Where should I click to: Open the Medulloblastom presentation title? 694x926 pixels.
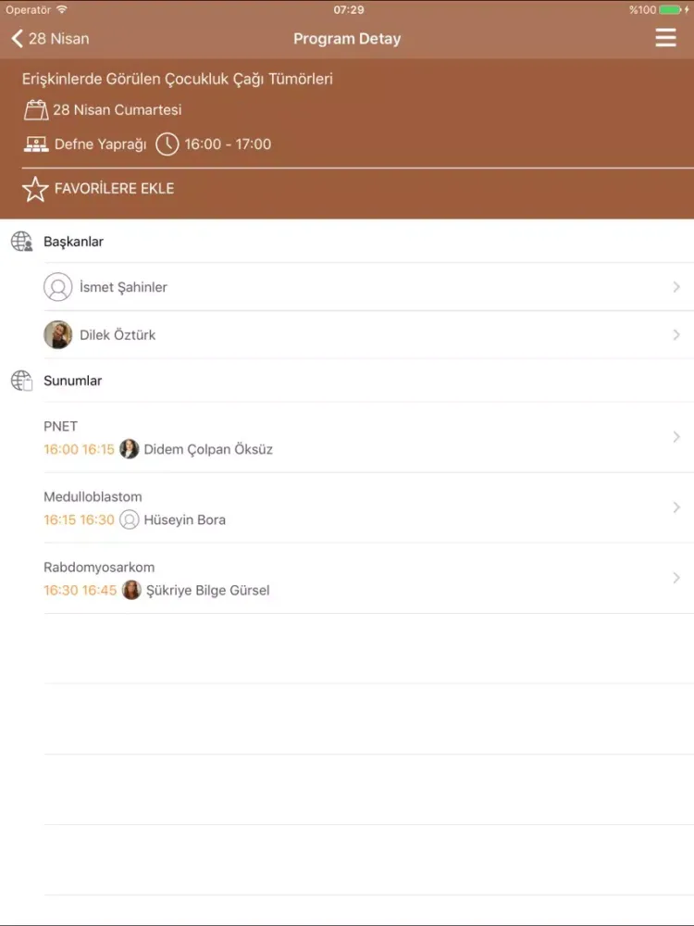click(x=93, y=496)
